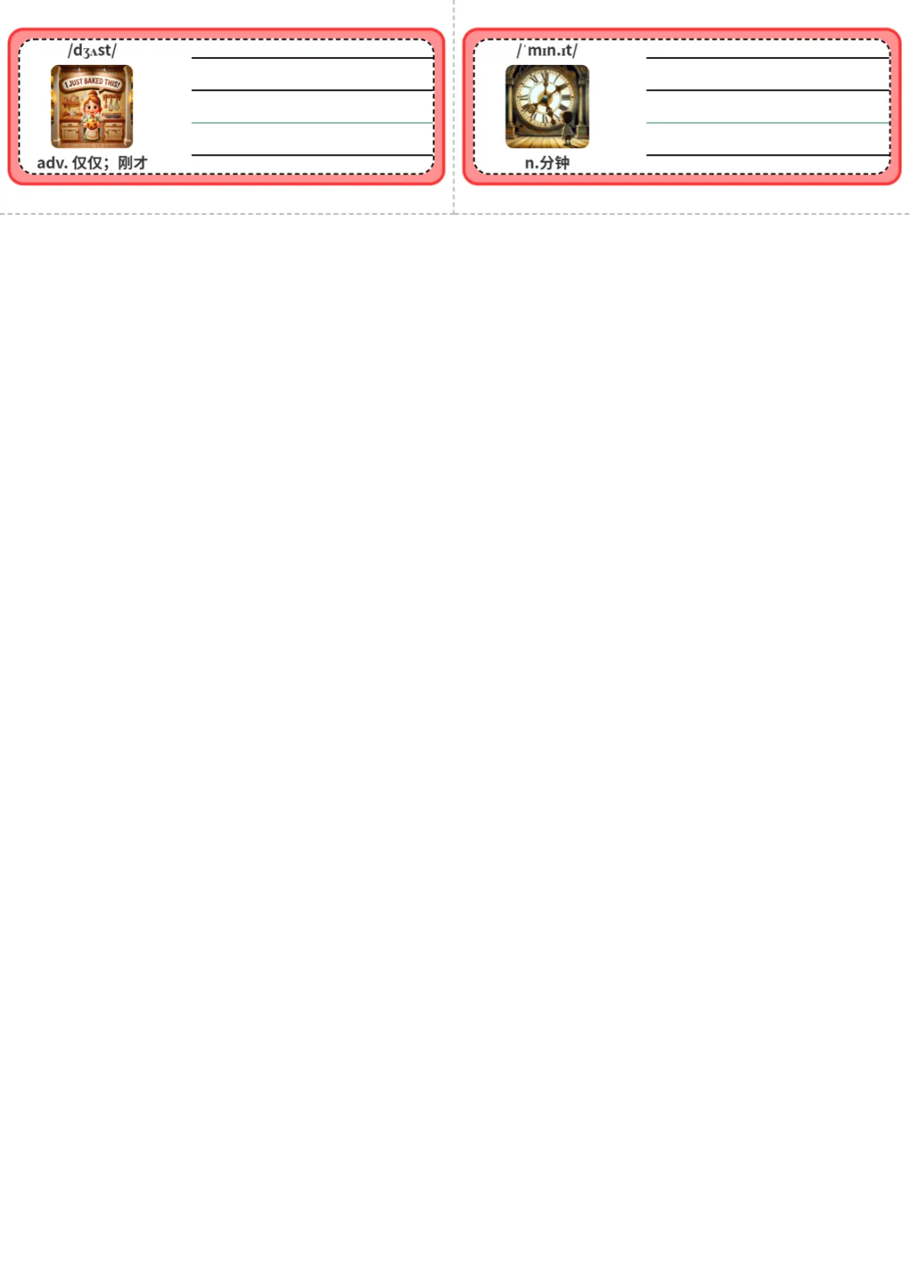Click the second black line in the minute card

[768, 90]
